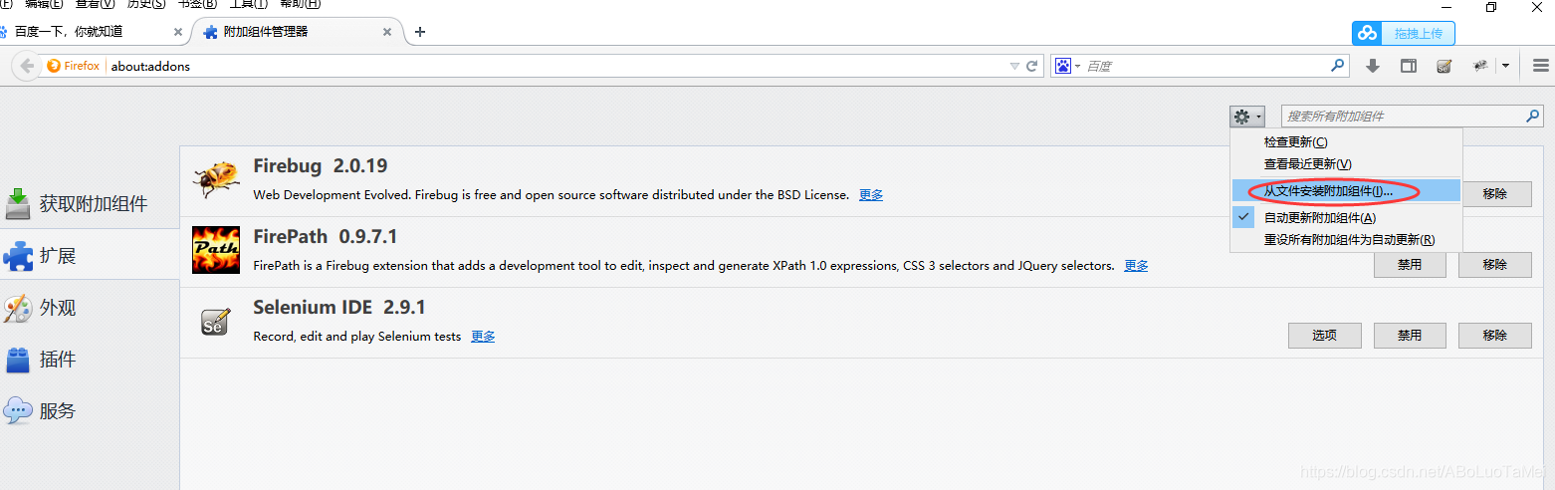Screen dimensions: 1555x490
Task: Open 获取附加组件 sidebar category
Action: pos(90,204)
